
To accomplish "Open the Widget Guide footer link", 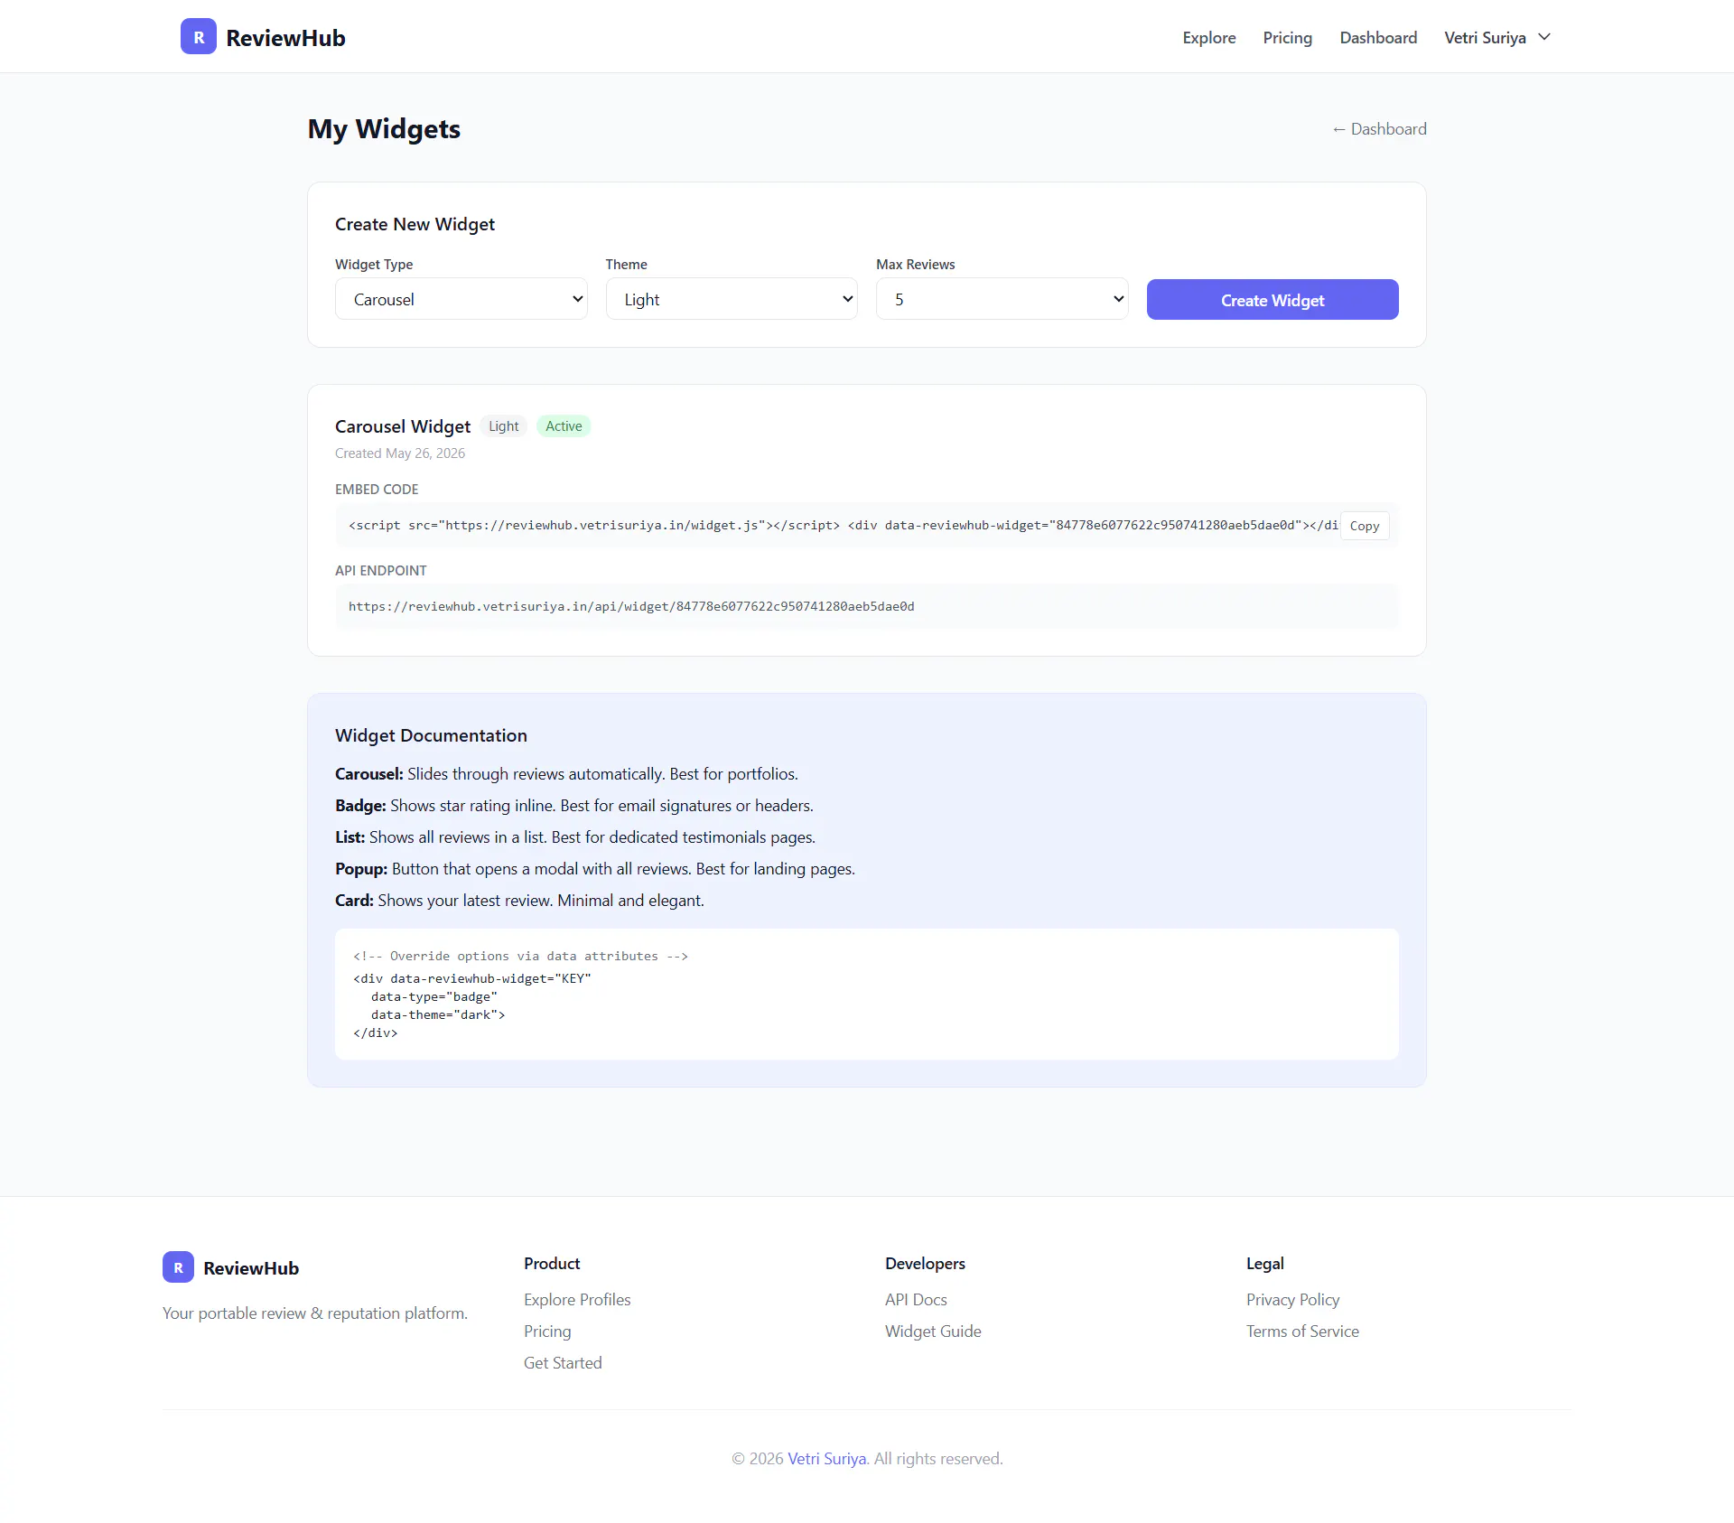I will point(933,1331).
